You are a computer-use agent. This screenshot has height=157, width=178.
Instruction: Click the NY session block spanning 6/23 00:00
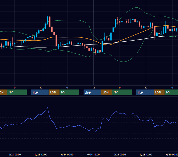[17, 92]
